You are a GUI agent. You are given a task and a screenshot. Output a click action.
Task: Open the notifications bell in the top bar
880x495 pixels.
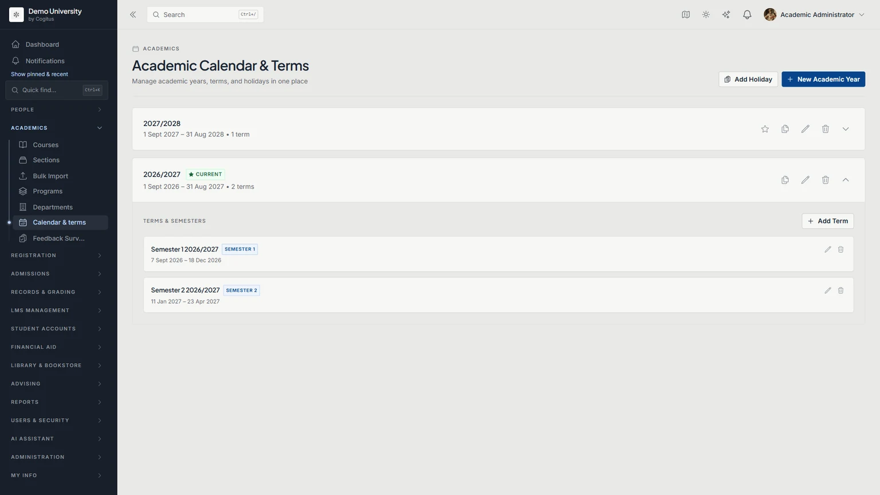coord(747,15)
